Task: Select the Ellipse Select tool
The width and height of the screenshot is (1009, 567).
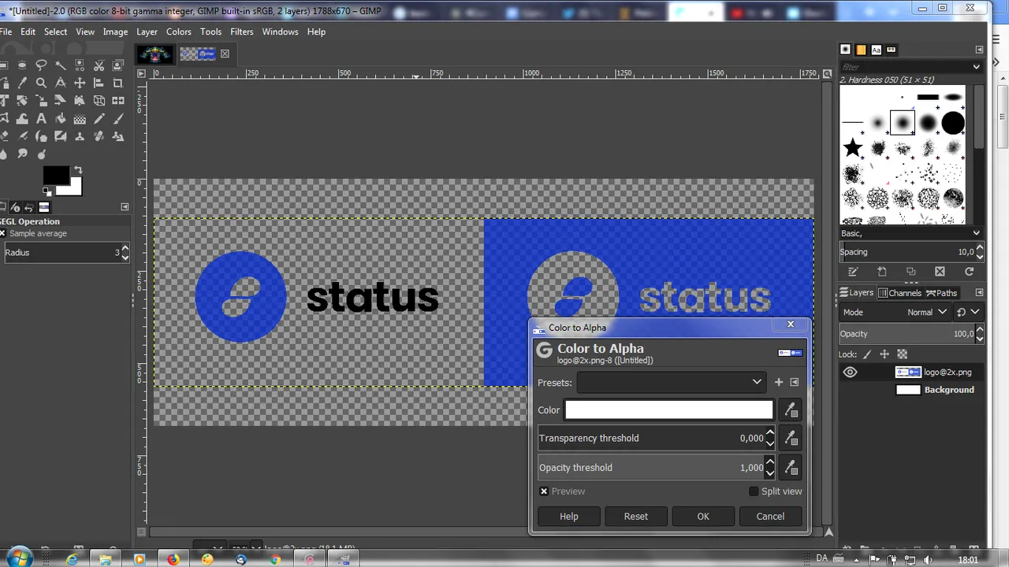Action: click(x=22, y=65)
